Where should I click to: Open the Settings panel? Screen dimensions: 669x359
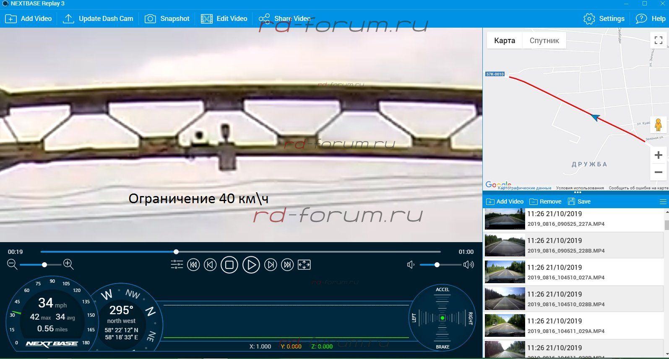604,18
